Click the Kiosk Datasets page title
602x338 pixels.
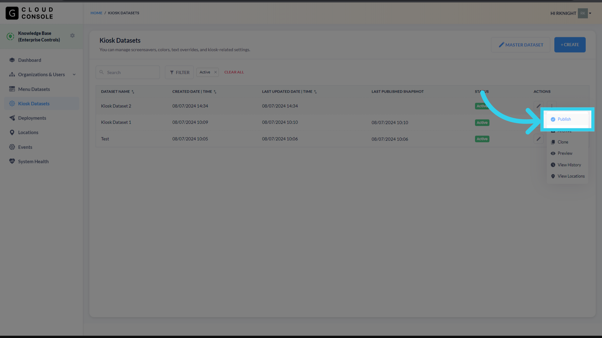(x=120, y=40)
